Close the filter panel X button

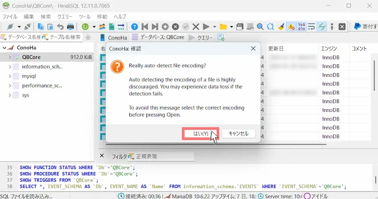click(102, 156)
